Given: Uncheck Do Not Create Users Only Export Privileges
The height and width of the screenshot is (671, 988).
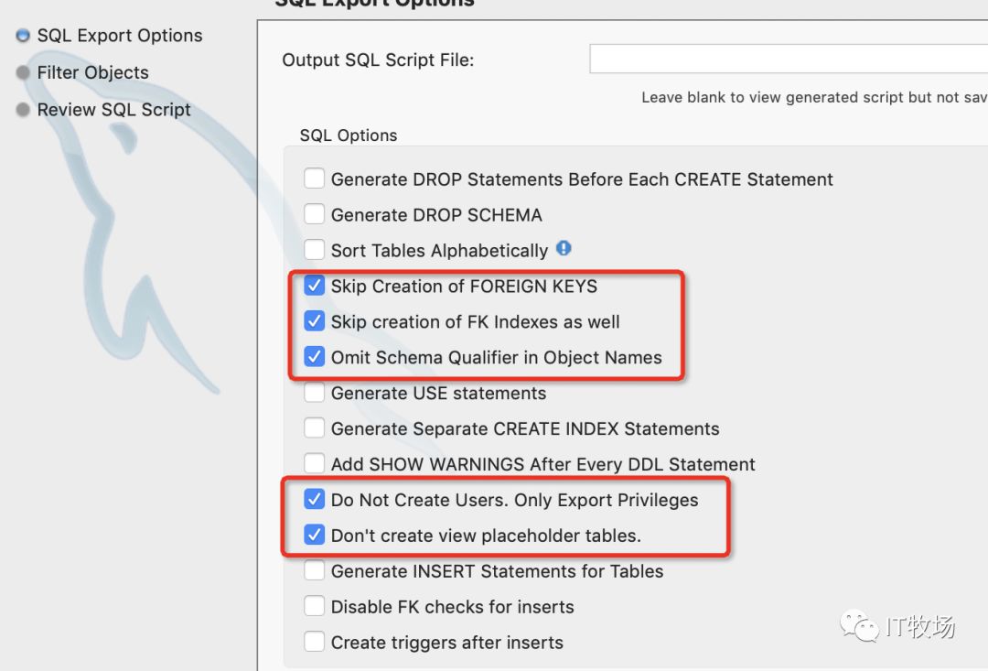Looking at the screenshot, I should (x=315, y=500).
